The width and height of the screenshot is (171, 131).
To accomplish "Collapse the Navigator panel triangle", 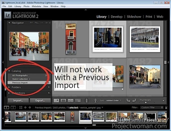I will pos(9,23).
